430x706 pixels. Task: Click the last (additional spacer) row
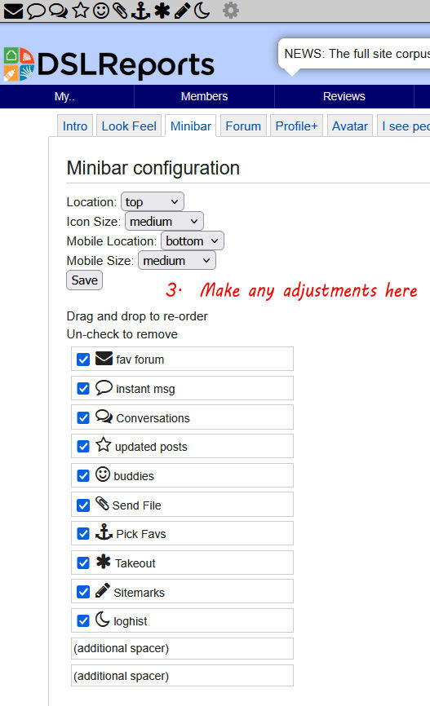(182, 675)
